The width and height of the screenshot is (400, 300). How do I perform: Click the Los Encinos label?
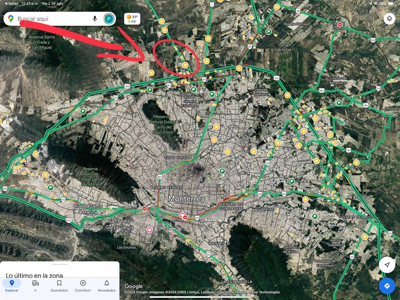127,247
